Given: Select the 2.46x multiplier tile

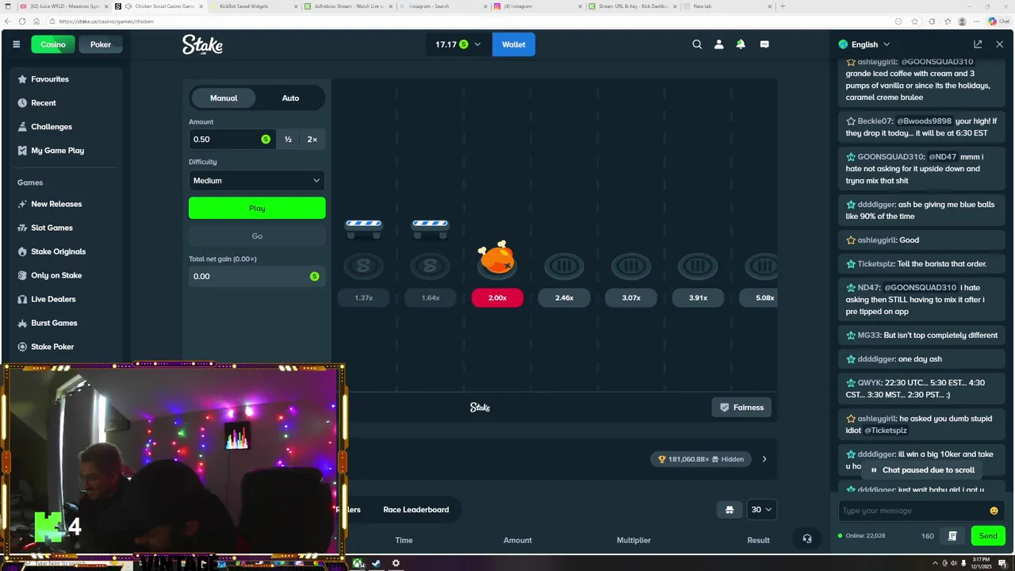Looking at the screenshot, I should 564,297.
